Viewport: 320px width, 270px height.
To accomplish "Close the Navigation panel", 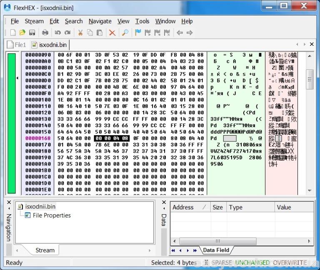I will [x=8, y=203].
